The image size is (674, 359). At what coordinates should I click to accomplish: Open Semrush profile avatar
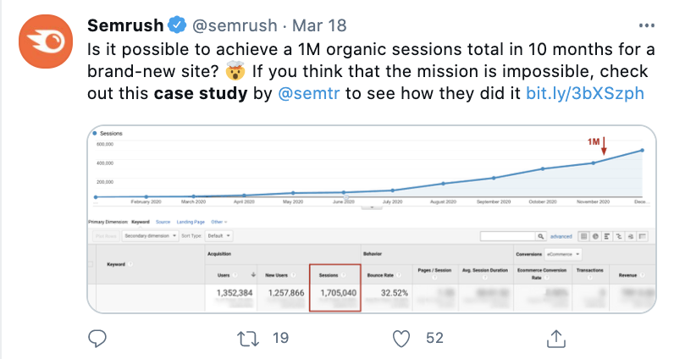(46, 41)
